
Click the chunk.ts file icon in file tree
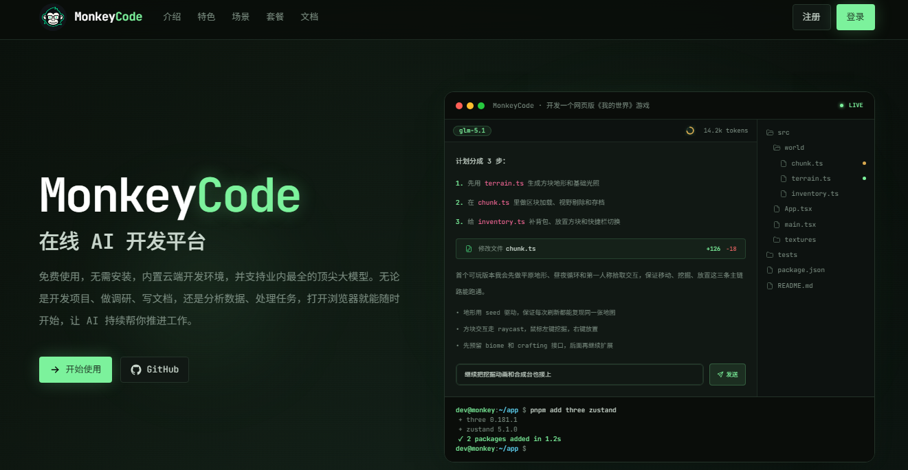pos(784,164)
